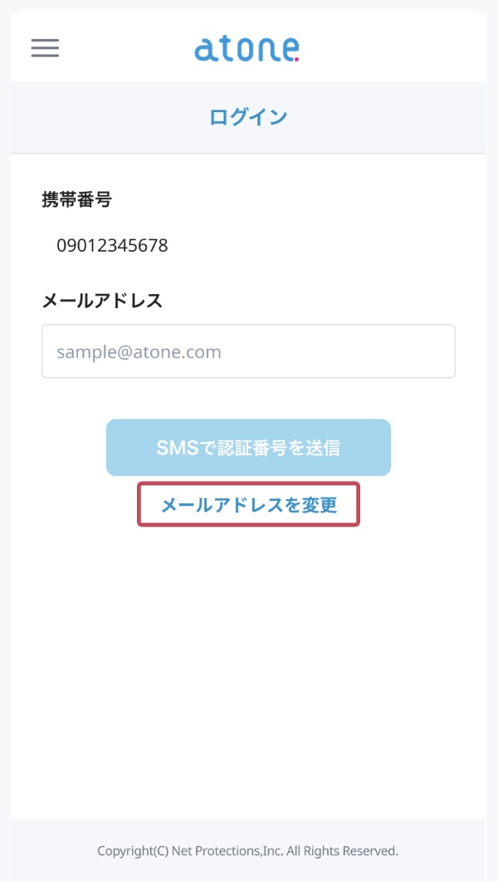Expand the side menu from the header
The width and height of the screenshot is (498, 882).
tap(45, 48)
